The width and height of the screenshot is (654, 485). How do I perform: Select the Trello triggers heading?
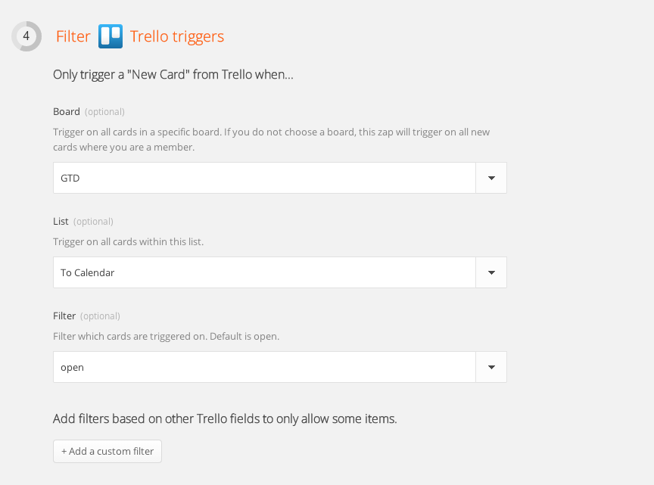(177, 37)
